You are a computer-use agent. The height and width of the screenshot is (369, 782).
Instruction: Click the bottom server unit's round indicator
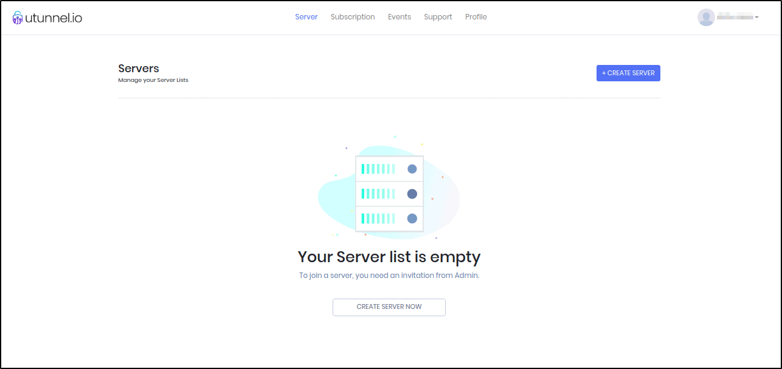[x=412, y=218]
